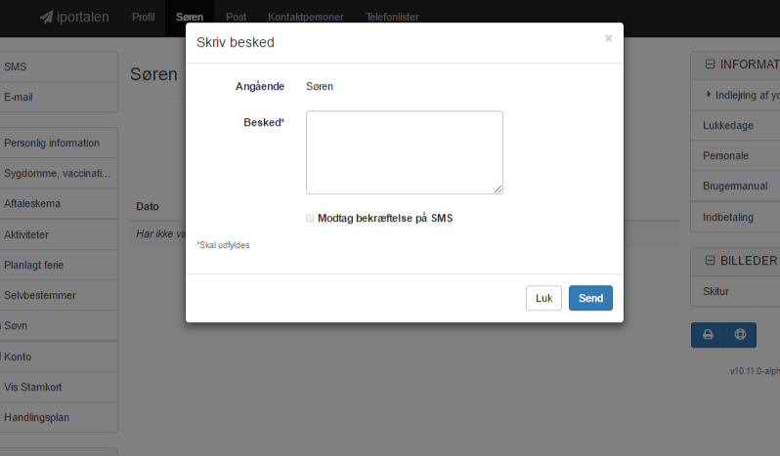Click the Modtag bekræftelse på SMS label

coord(385,218)
